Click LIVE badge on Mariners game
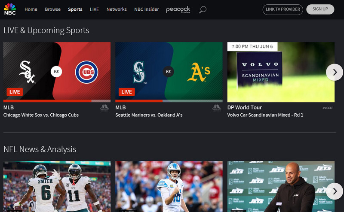Viewport: 344px width, 212px height. click(x=126, y=92)
